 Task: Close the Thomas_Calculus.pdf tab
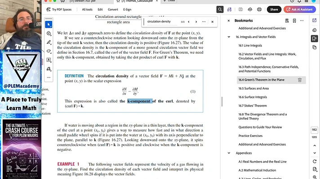(157, 1)
